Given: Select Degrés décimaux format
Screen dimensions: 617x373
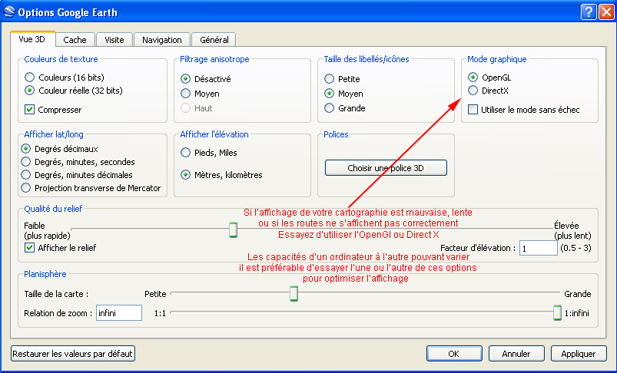Looking at the screenshot, I should (25, 149).
